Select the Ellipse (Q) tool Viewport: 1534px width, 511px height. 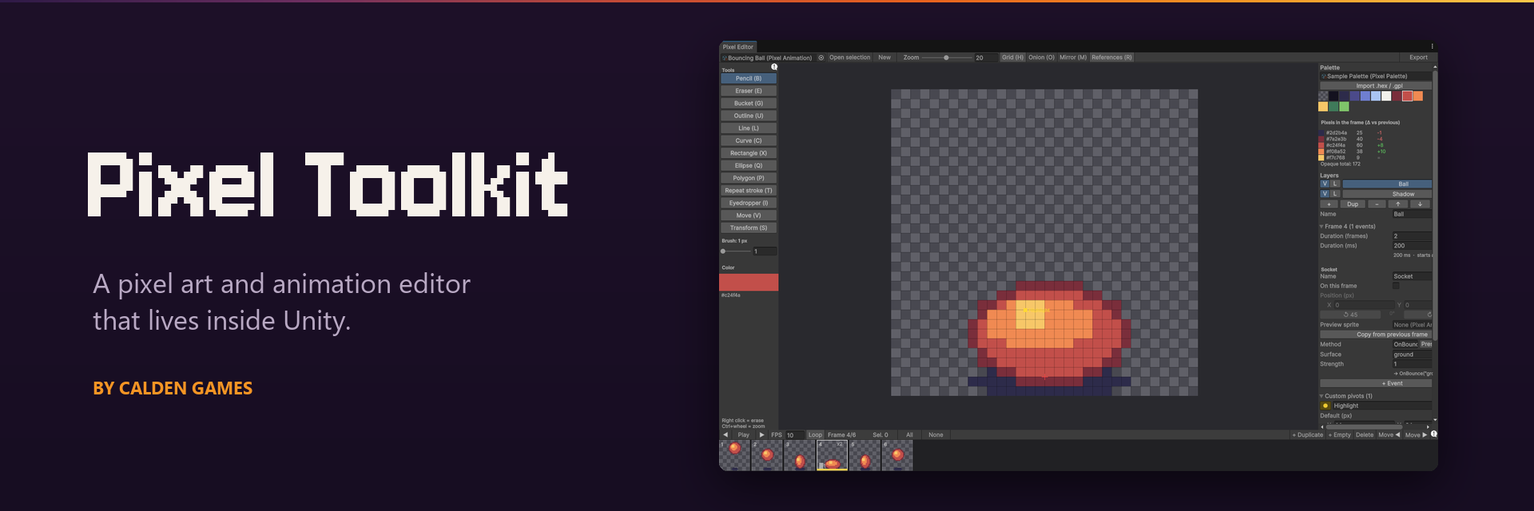coord(749,165)
